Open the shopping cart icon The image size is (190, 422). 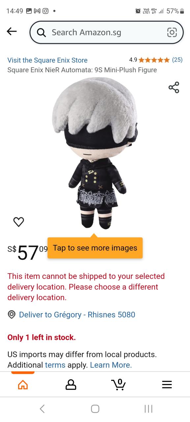118,384
